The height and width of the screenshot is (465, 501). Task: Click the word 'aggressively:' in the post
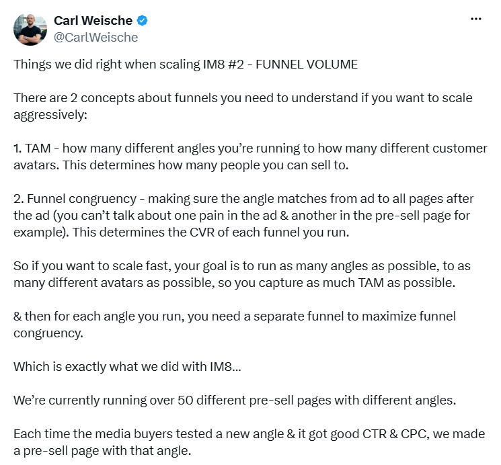[x=50, y=115]
